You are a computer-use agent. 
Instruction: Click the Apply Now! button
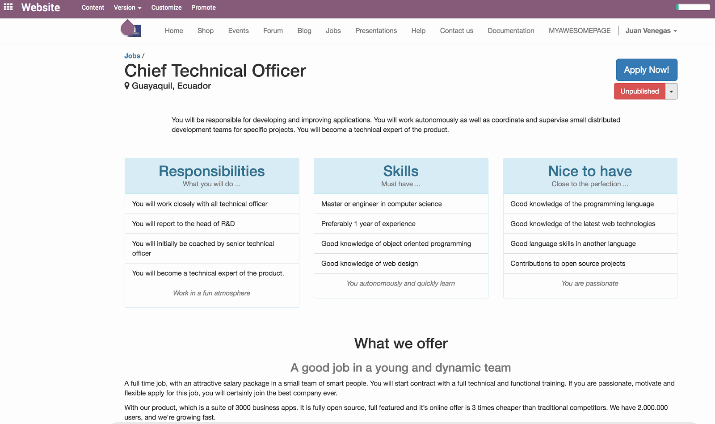[x=647, y=70]
